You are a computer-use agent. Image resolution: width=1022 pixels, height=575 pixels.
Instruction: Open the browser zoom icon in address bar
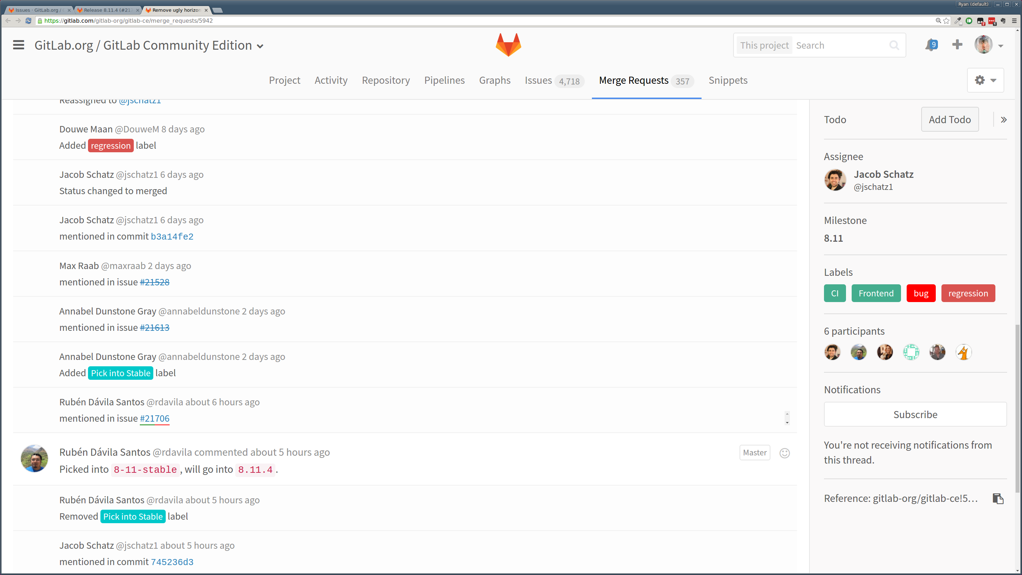pyautogui.click(x=938, y=21)
